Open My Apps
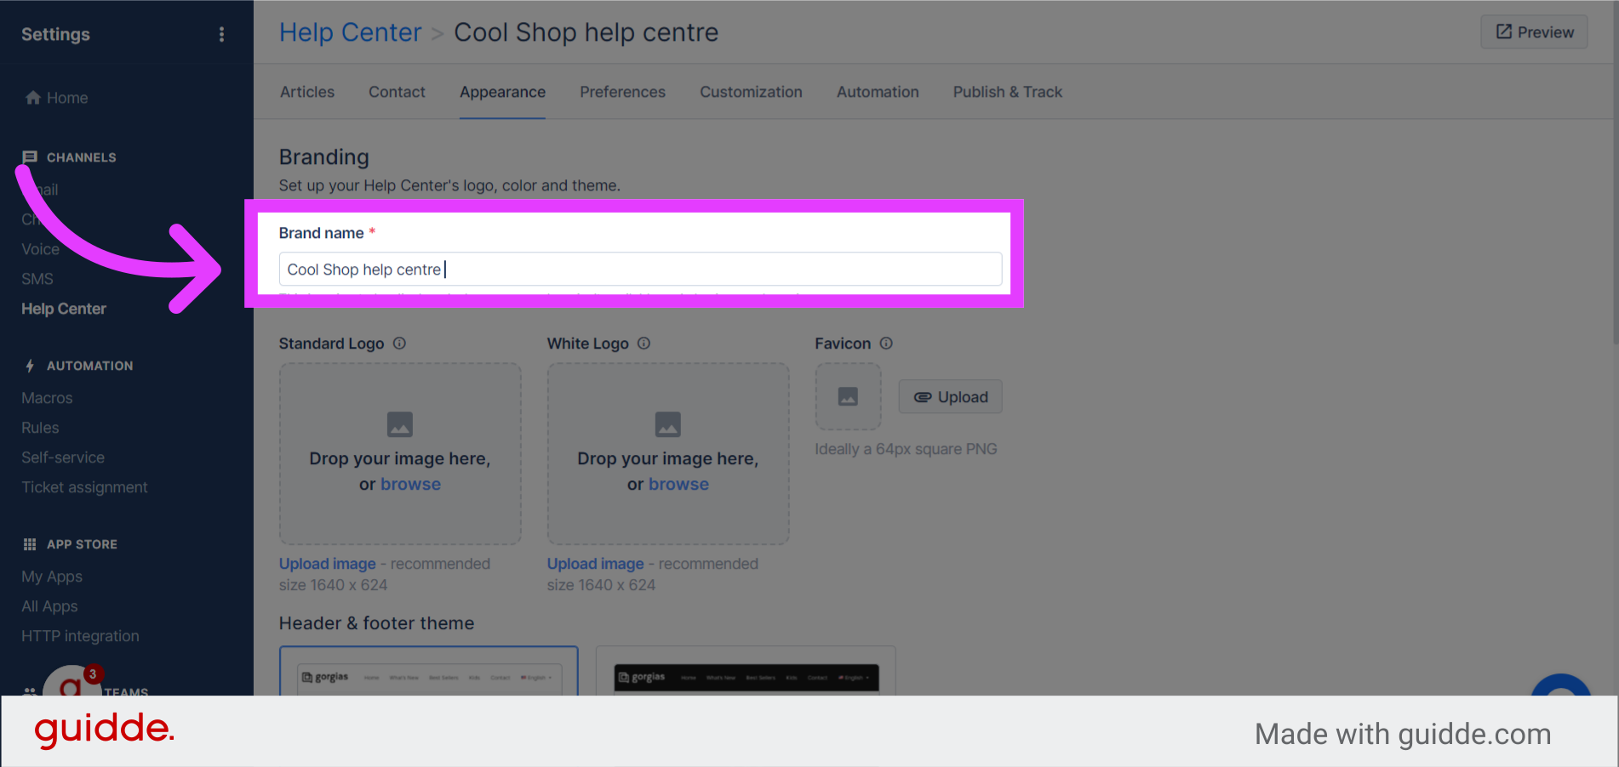Viewport: 1619px width, 767px height. pyautogui.click(x=52, y=577)
